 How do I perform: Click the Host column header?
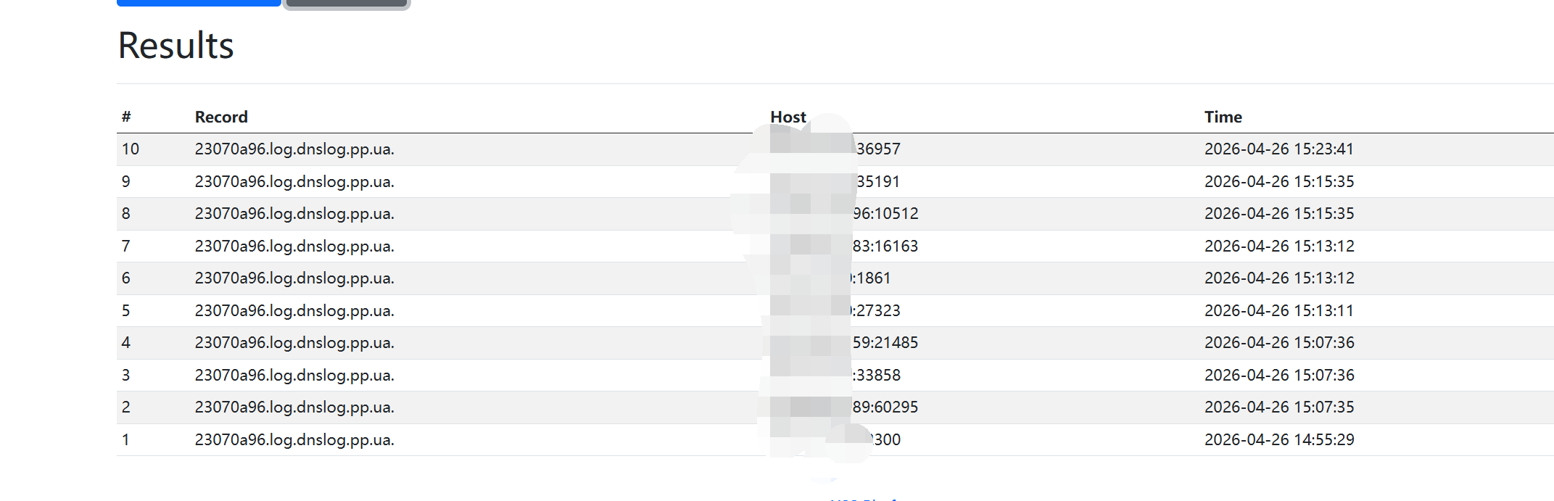tap(788, 117)
